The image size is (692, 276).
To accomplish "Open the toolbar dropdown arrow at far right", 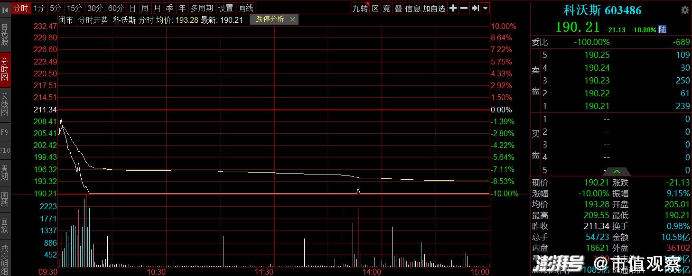I will coord(485,8).
